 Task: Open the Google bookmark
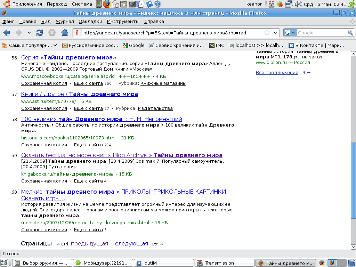tap(133, 46)
